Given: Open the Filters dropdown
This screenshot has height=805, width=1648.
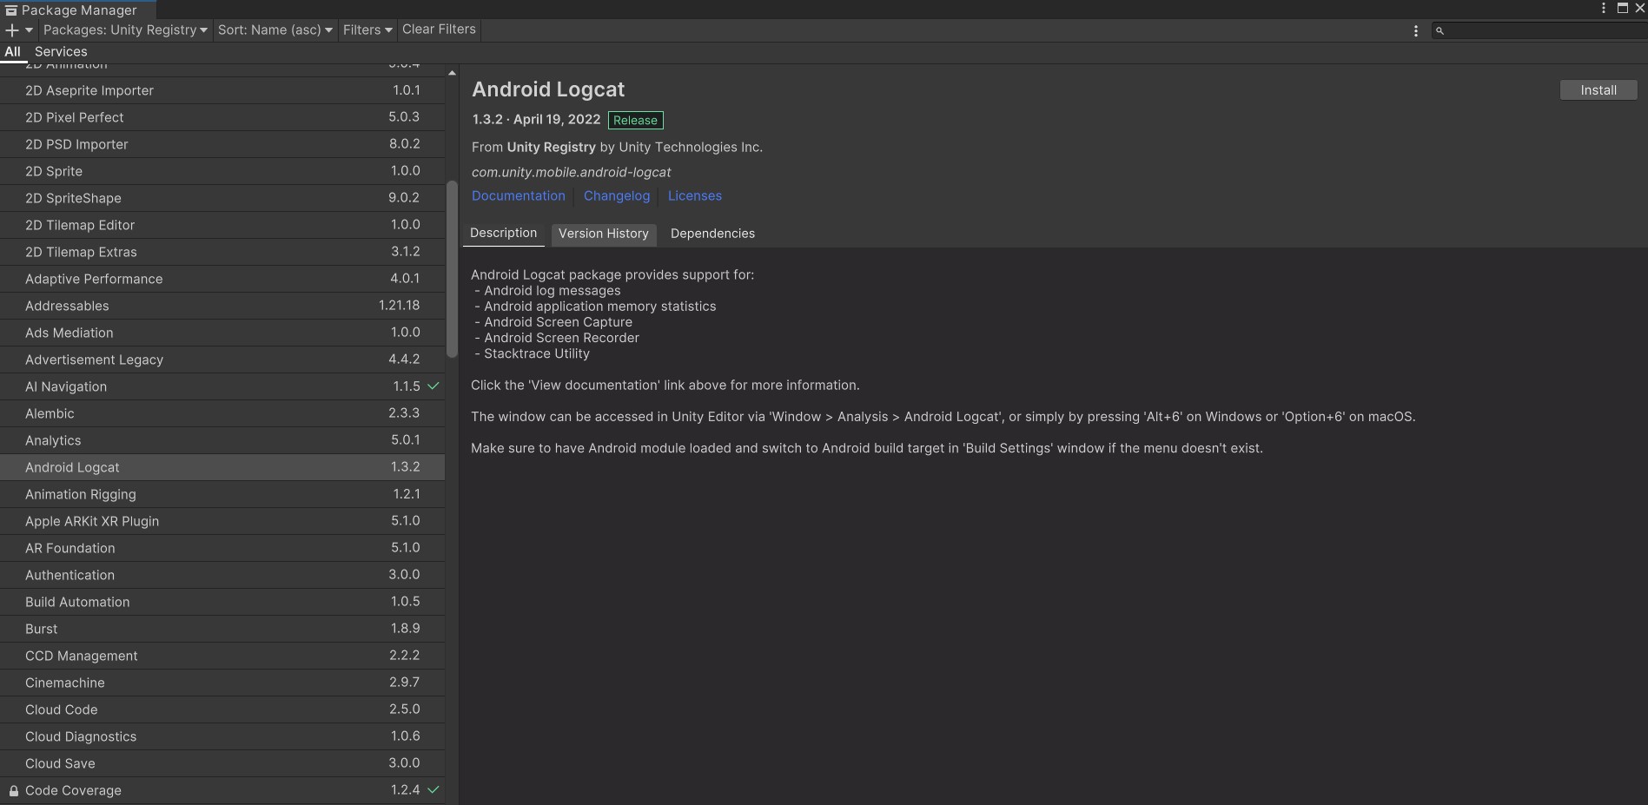Looking at the screenshot, I should 367,30.
